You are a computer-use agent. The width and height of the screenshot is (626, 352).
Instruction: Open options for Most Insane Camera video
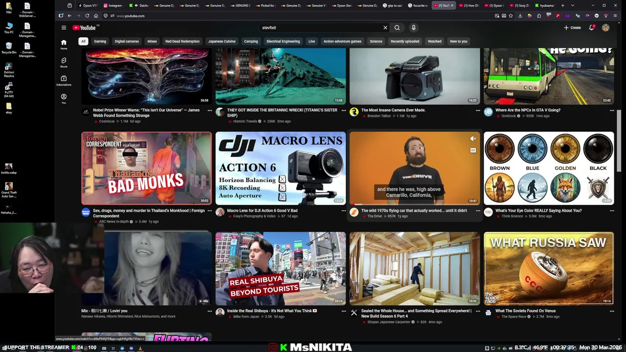(478, 110)
